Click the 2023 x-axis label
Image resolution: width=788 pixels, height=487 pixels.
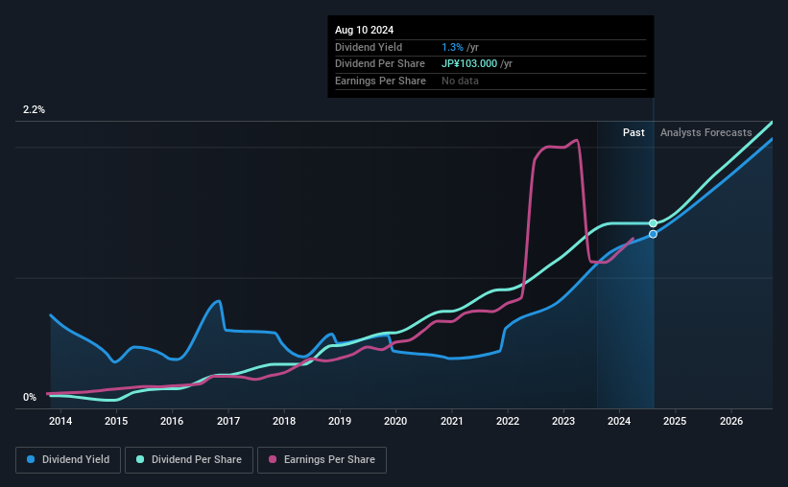[x=563, y=421]
